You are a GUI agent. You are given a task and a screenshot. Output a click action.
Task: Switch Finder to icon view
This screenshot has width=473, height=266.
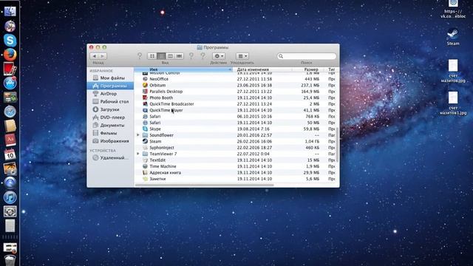(x=152, y=56)
